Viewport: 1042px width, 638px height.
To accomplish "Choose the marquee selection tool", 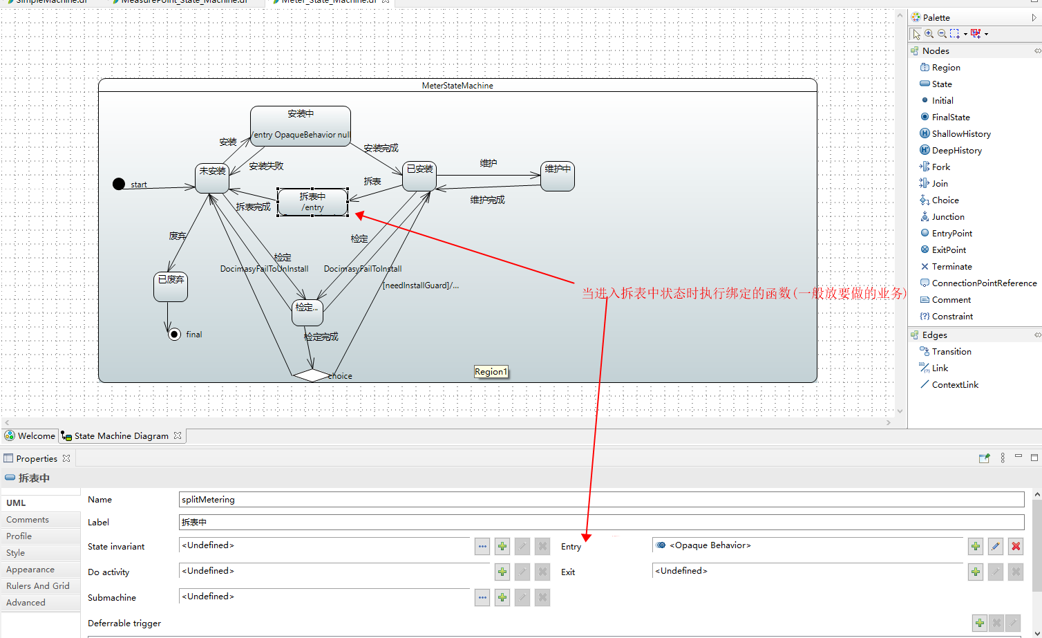I will click(x=954, y=34).
